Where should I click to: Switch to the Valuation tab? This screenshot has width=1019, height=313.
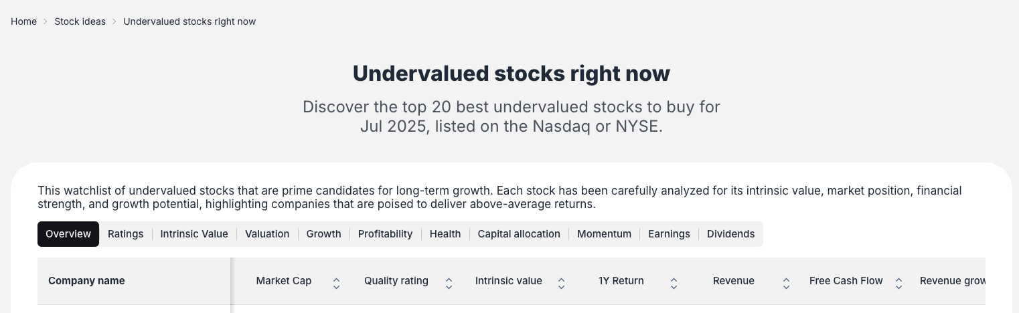pos(267,234)
